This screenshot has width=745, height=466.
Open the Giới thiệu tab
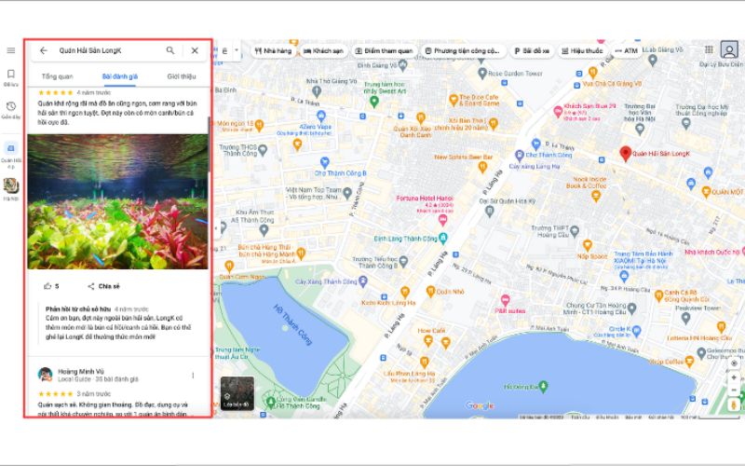(181, 76)
